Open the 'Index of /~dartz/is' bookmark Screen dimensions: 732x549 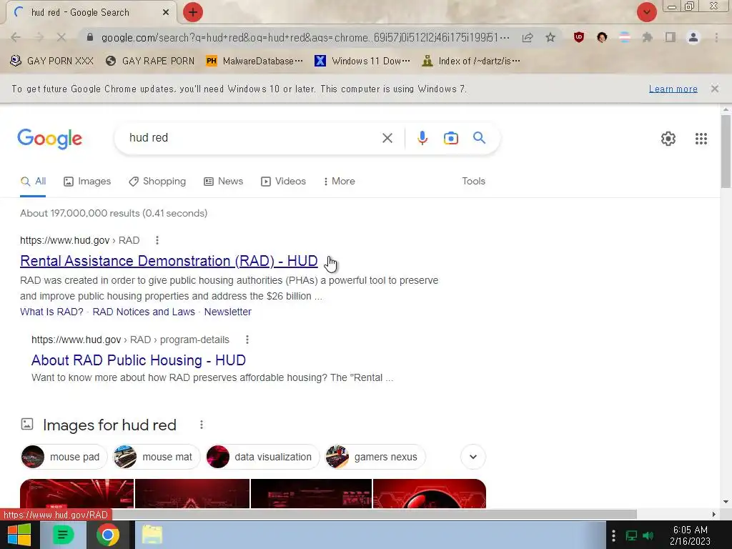(x=470, y=61)
